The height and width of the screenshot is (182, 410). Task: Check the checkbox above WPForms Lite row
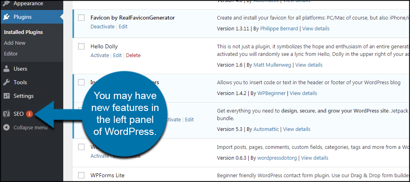tap(81, 147)
